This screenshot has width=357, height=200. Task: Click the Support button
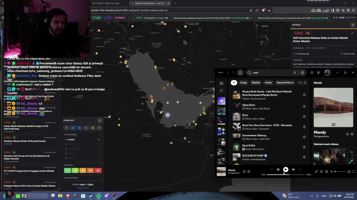pyautogui.click(x=120, y=17)
